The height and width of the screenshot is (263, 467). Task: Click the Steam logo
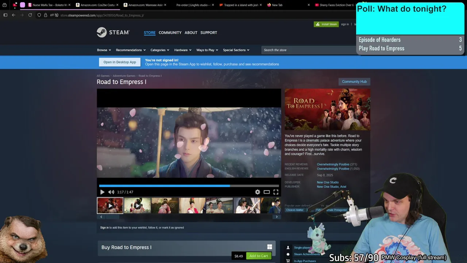pyautogui.click(x=113, y=32)
